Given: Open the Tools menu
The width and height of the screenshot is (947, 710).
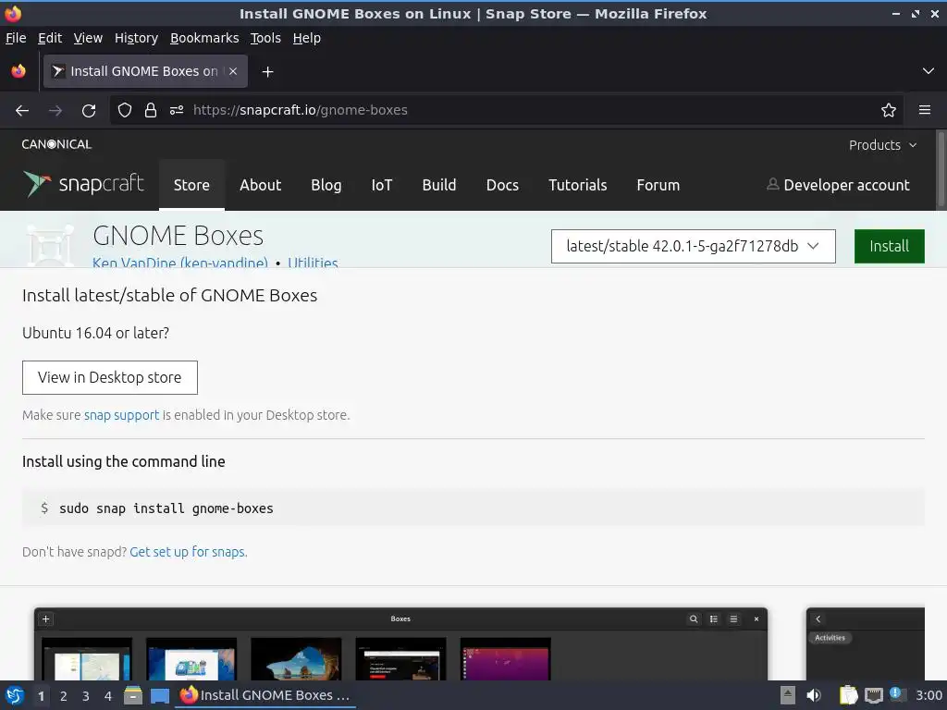Looking at the screenshot, I should click(265, 38).
